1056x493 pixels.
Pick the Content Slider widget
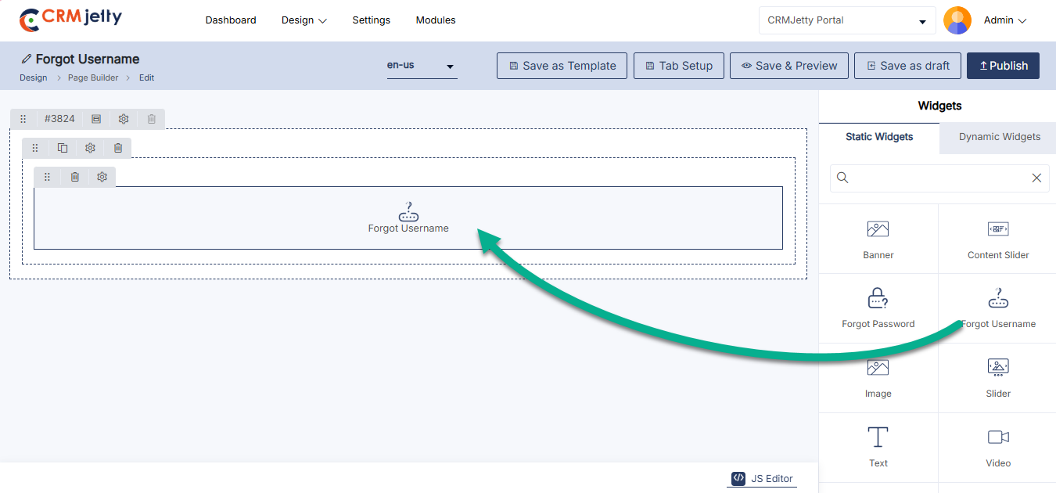pyautogui.click(x=997, y=238)
